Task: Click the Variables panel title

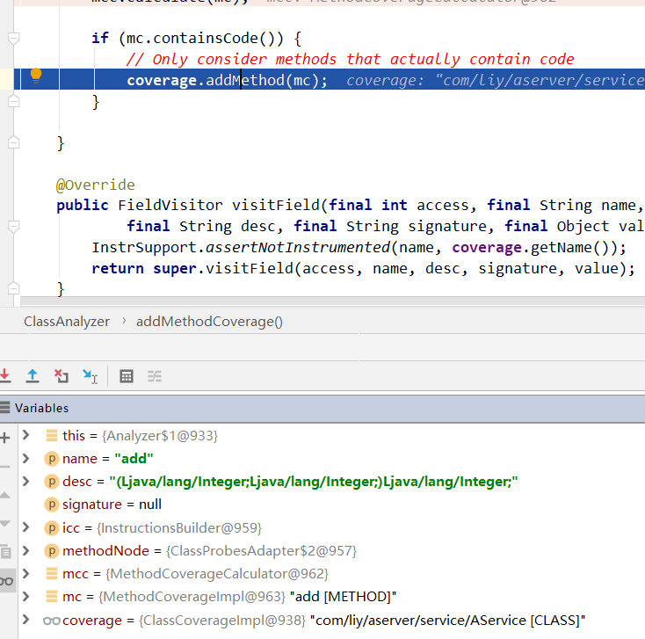Action: tap(41, 408)
